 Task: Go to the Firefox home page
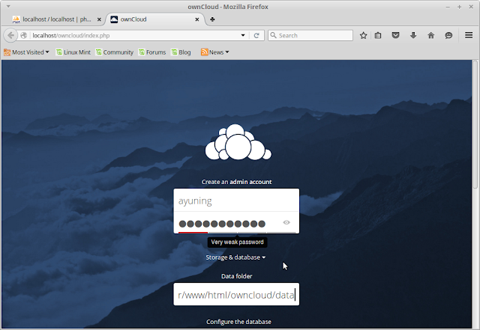pyautogui.click(x=431, y=35)
